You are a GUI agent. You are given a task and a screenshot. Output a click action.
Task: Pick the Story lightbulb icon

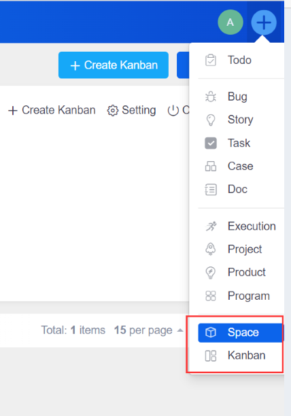pos(211,120)
